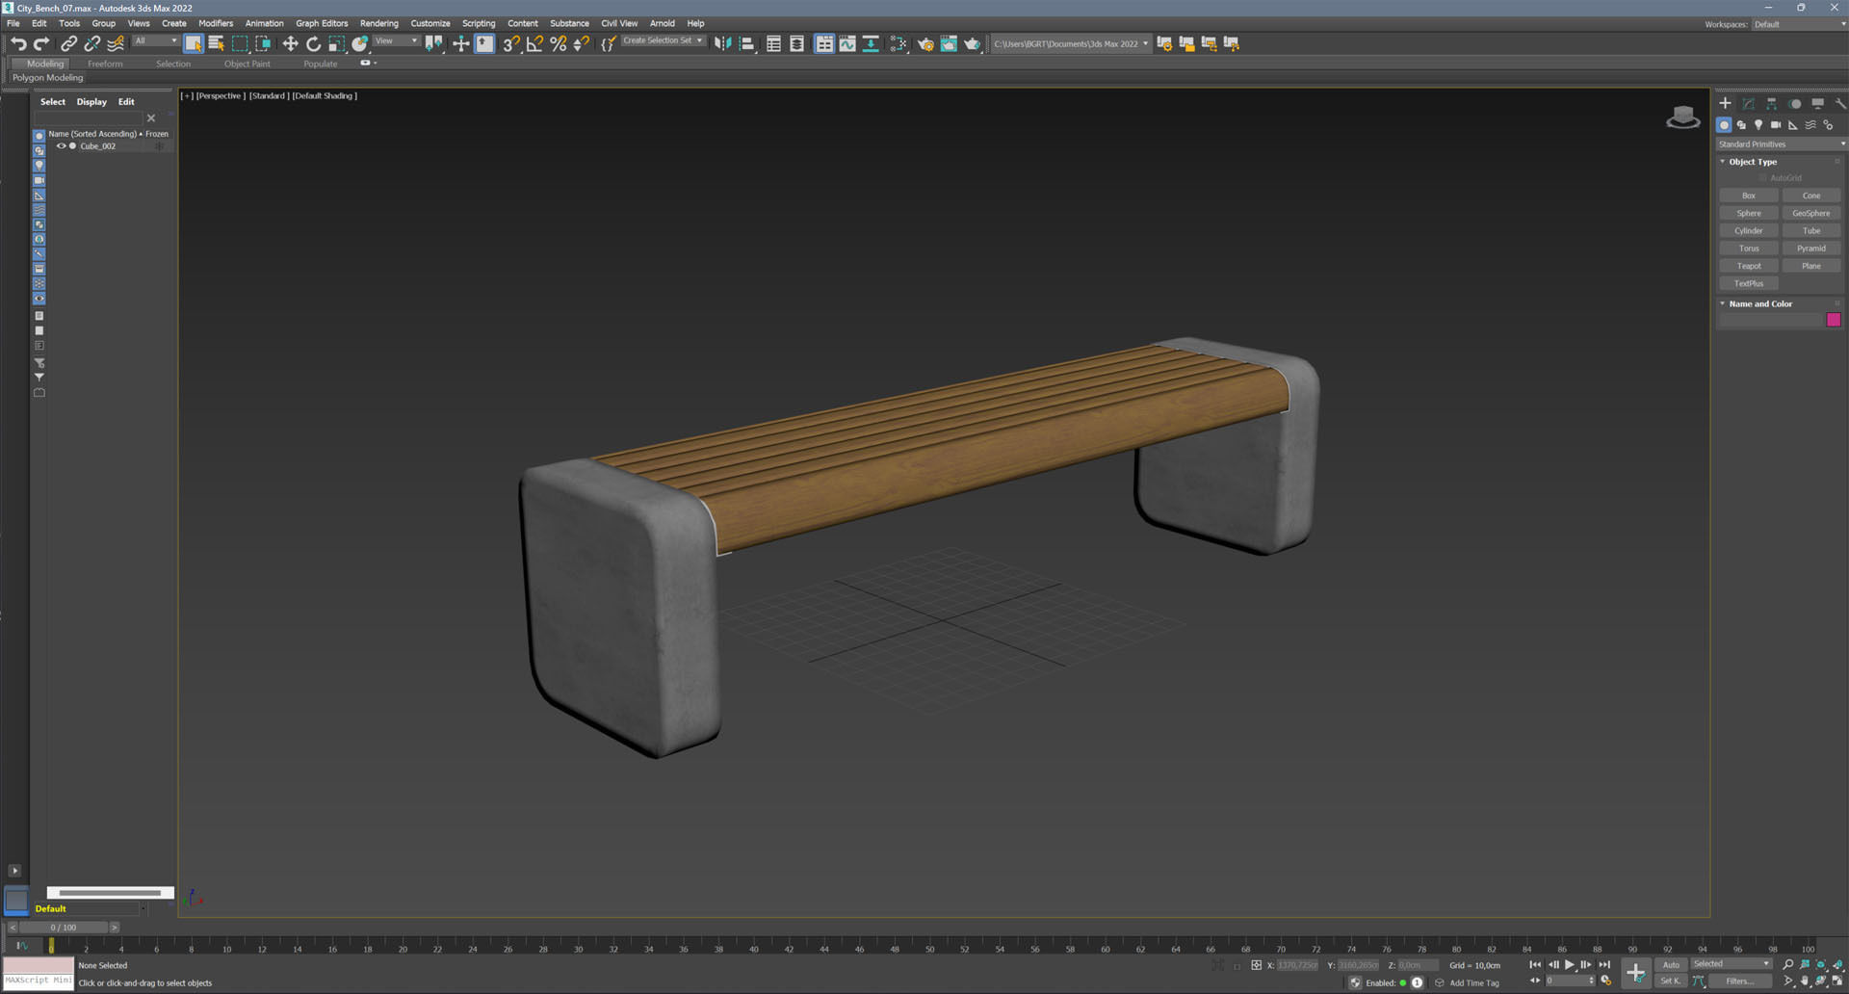
Task: Open the Select by Name dialog
Action: 217,43
